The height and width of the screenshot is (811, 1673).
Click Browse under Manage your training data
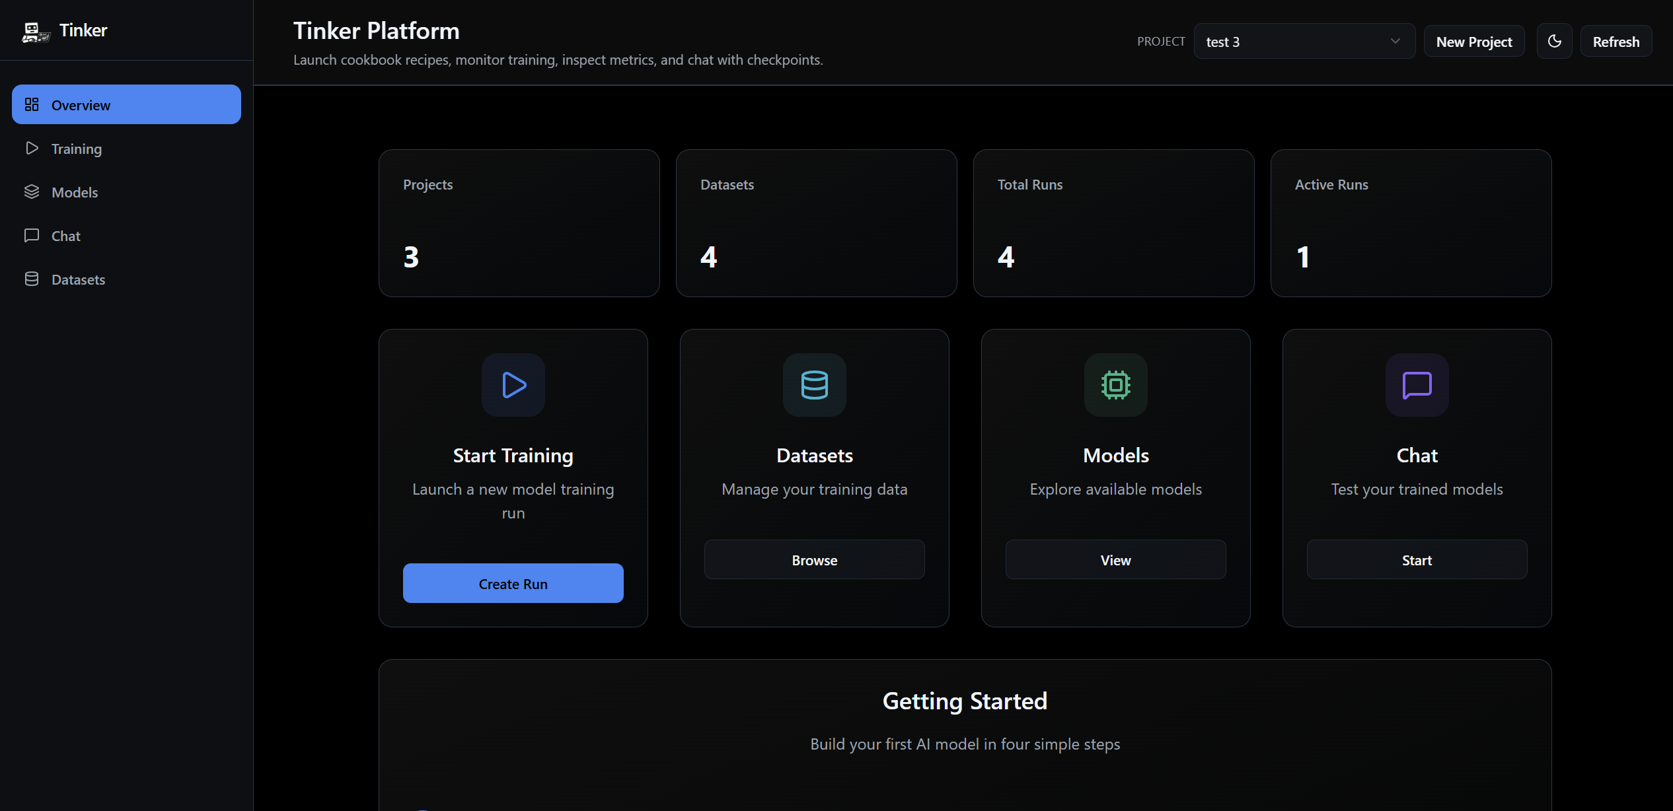click(814, 559)
